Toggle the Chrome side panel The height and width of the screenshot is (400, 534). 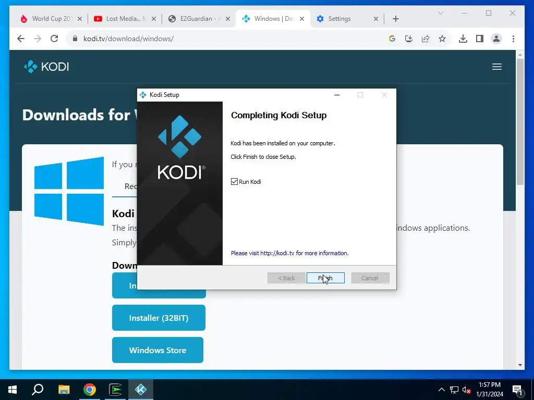[x=480, y=39]
